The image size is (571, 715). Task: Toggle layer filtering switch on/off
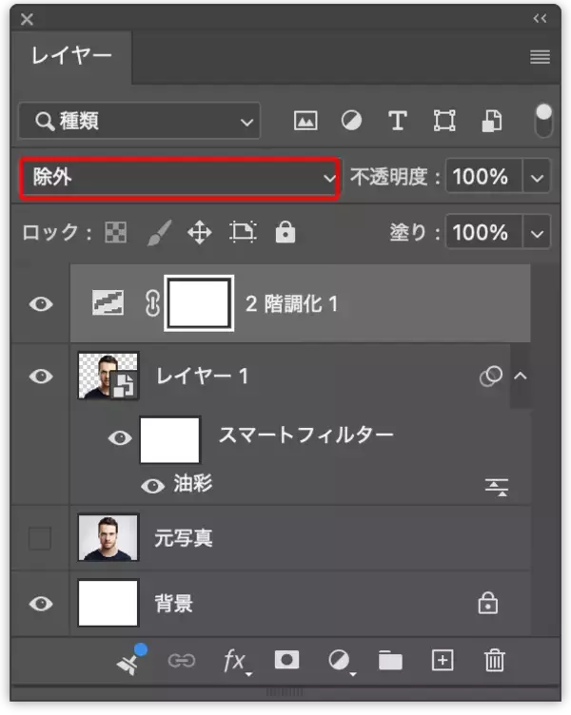[543, 121]
